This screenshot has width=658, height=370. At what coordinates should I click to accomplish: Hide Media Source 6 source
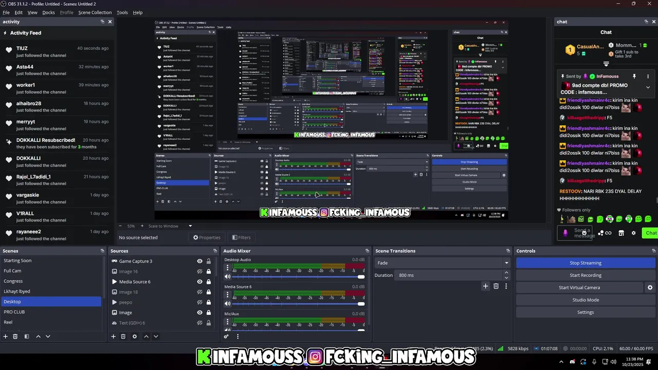[199, 282]
